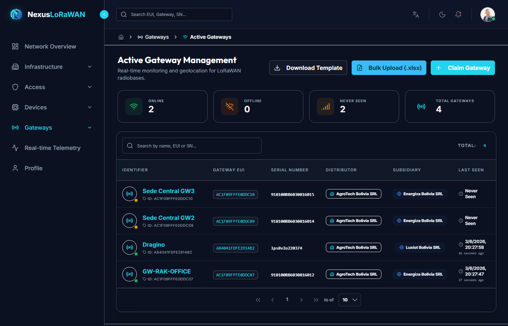
Task: Click the Offline wifi-off icon
Action: tap(230, 106)
